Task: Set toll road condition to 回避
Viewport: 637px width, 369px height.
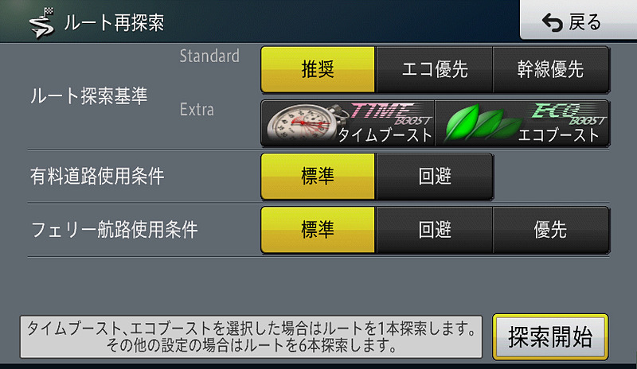Action: coord(434,177)
